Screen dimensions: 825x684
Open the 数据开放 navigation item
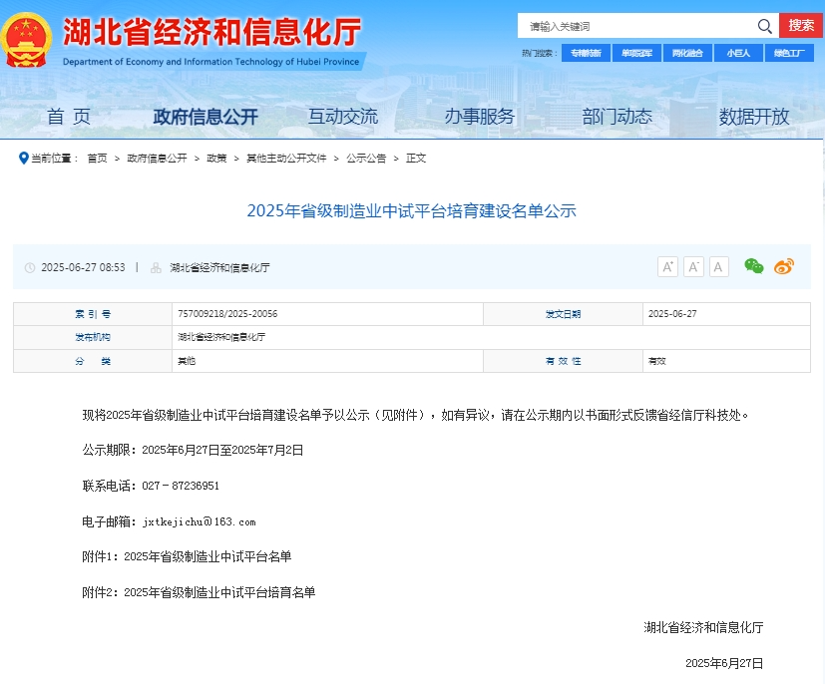[x=753, y=117]
